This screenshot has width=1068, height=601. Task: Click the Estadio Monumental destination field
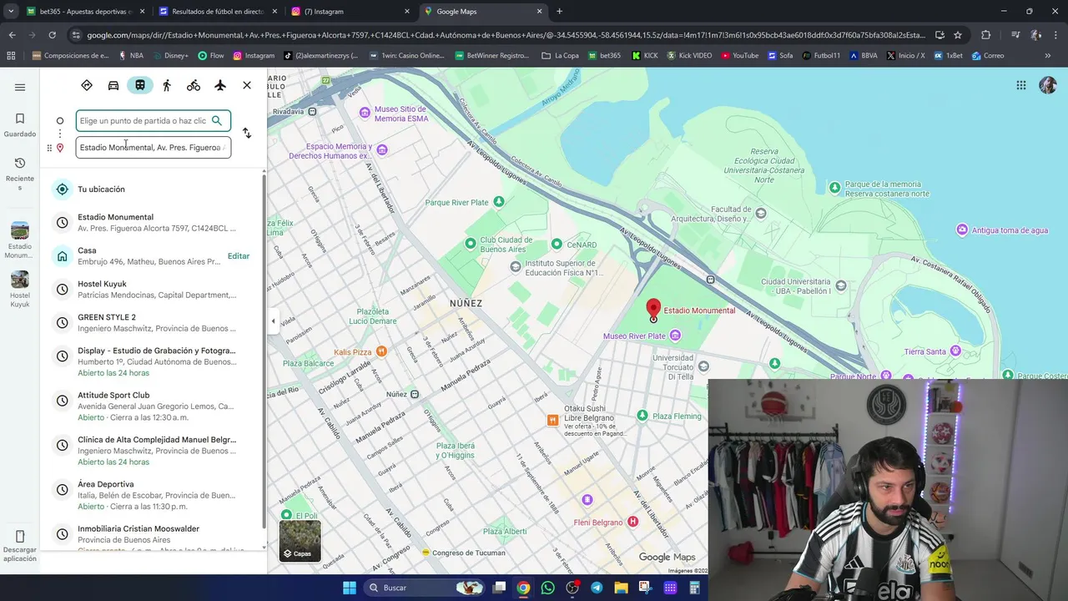tap(153, 147)
